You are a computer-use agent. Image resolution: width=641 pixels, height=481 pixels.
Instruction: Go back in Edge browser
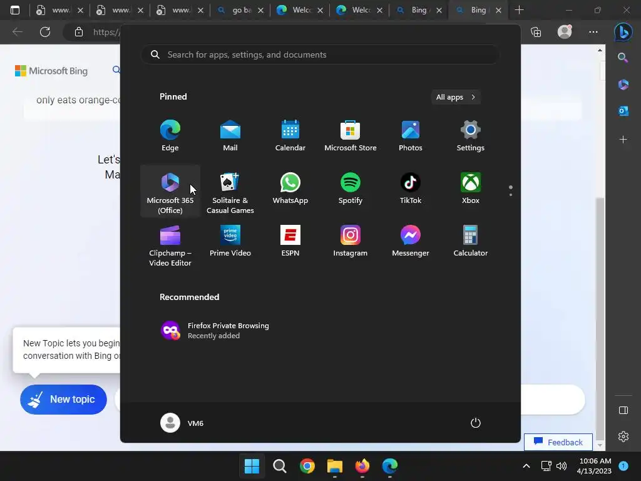18,32
